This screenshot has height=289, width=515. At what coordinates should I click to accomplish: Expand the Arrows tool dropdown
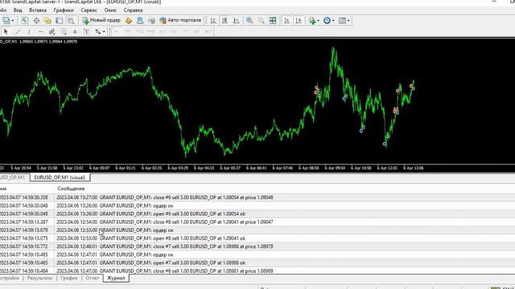[x=104, y=32]
